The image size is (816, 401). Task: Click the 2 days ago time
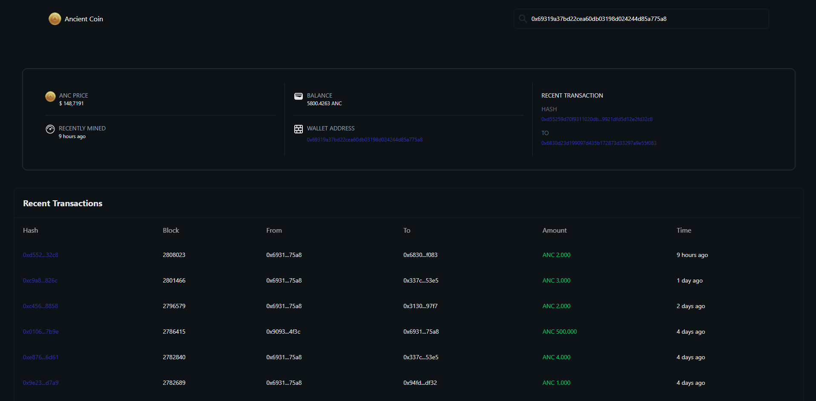(691, 306)
